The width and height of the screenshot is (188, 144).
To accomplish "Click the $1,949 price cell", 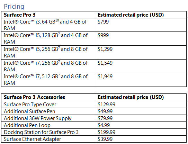I will [105, 76].
